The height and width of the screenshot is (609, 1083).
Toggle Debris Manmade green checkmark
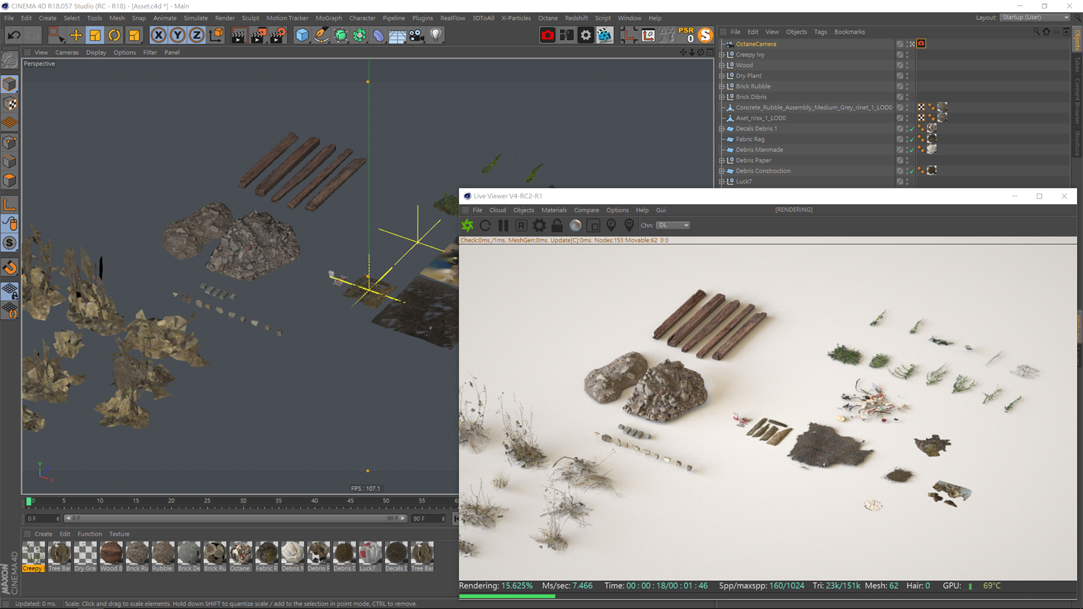click(912, 150)
